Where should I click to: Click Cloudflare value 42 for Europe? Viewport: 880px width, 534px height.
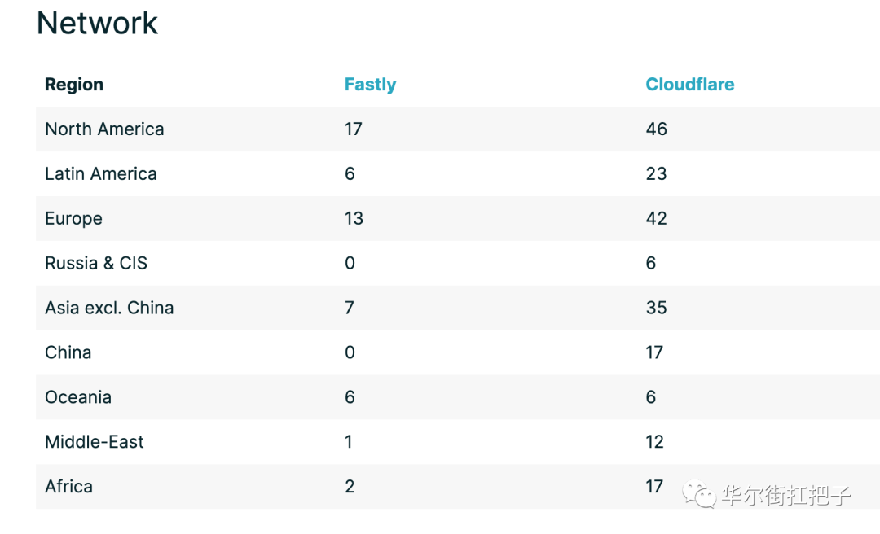[x=657, y=219]
